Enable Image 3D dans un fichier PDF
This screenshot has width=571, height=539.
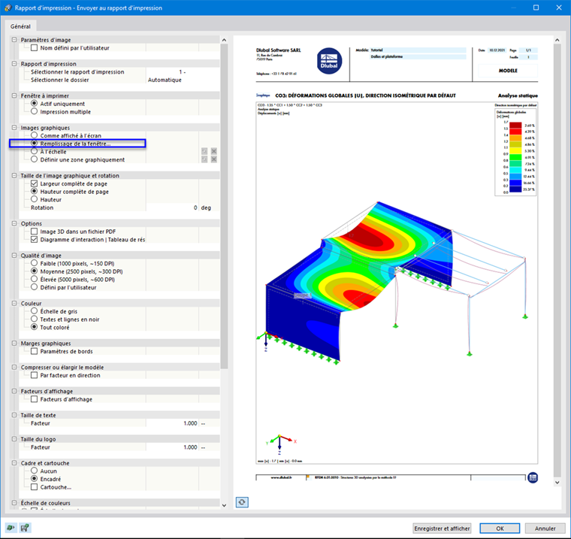(x=35, y=232)
